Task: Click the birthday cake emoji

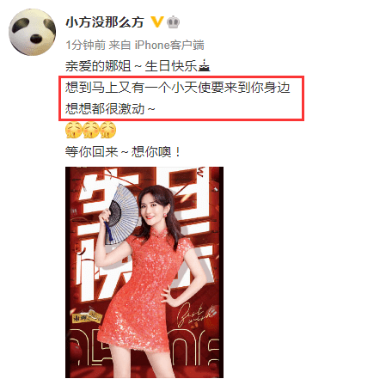Action: [204, 65]
